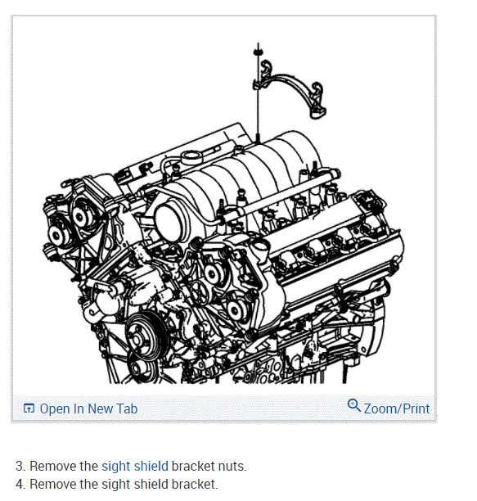Screen dimensions: 477x501
Task: Click the ribbed intake manifold on the engine
Action: click(243, 182)
